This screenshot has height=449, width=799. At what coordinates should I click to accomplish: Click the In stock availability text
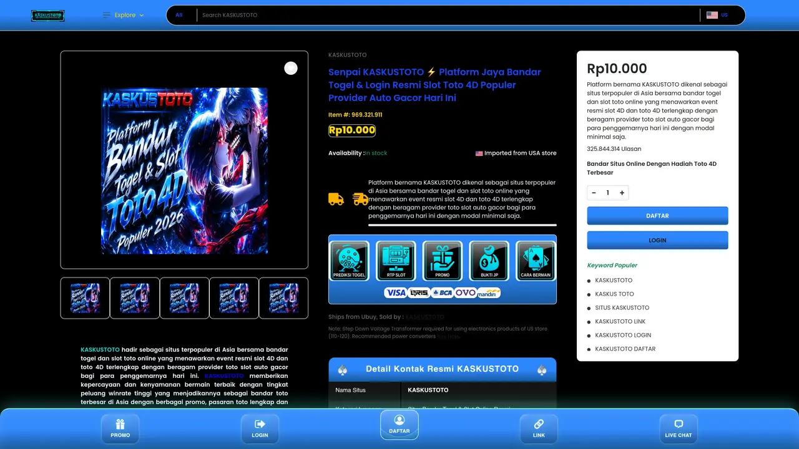click(376, 153)
